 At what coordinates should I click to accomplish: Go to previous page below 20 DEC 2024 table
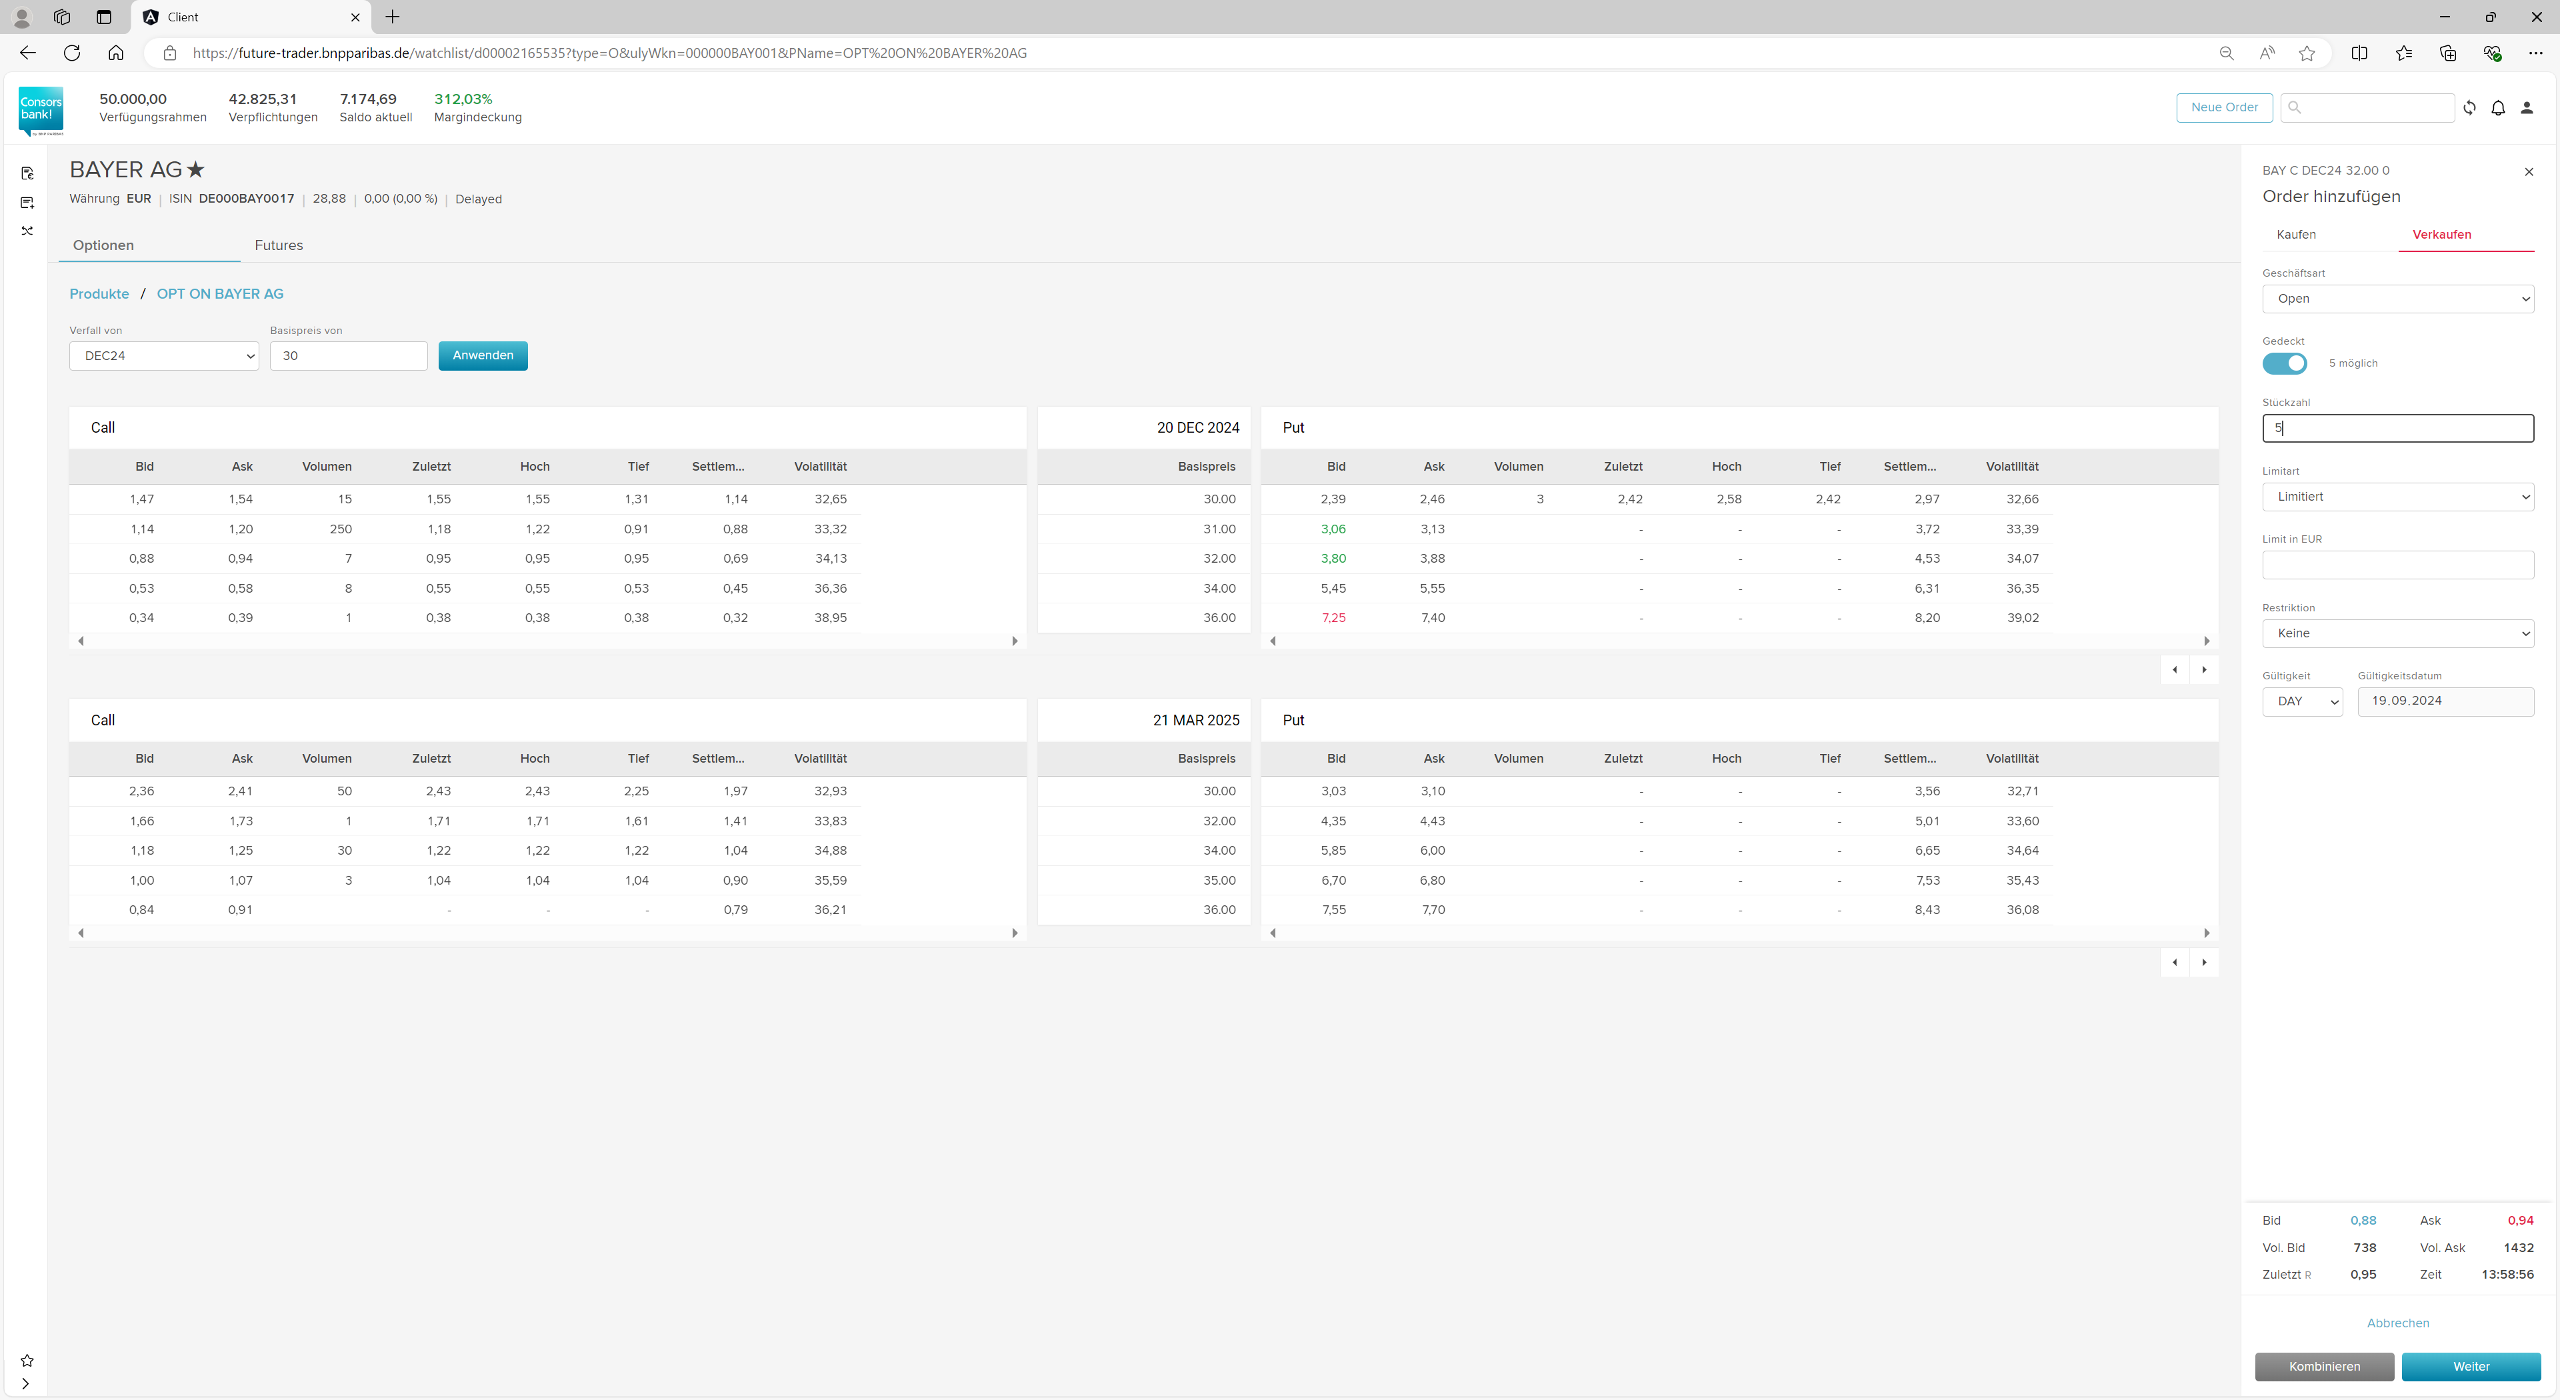(2175, 670)
